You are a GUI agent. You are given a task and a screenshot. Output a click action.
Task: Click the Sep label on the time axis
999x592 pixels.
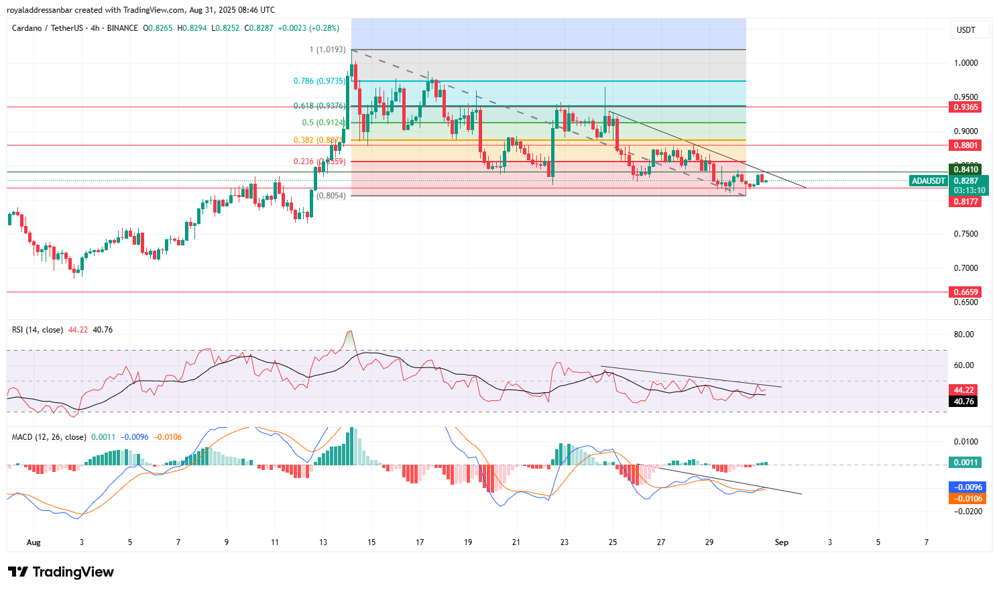782,542
